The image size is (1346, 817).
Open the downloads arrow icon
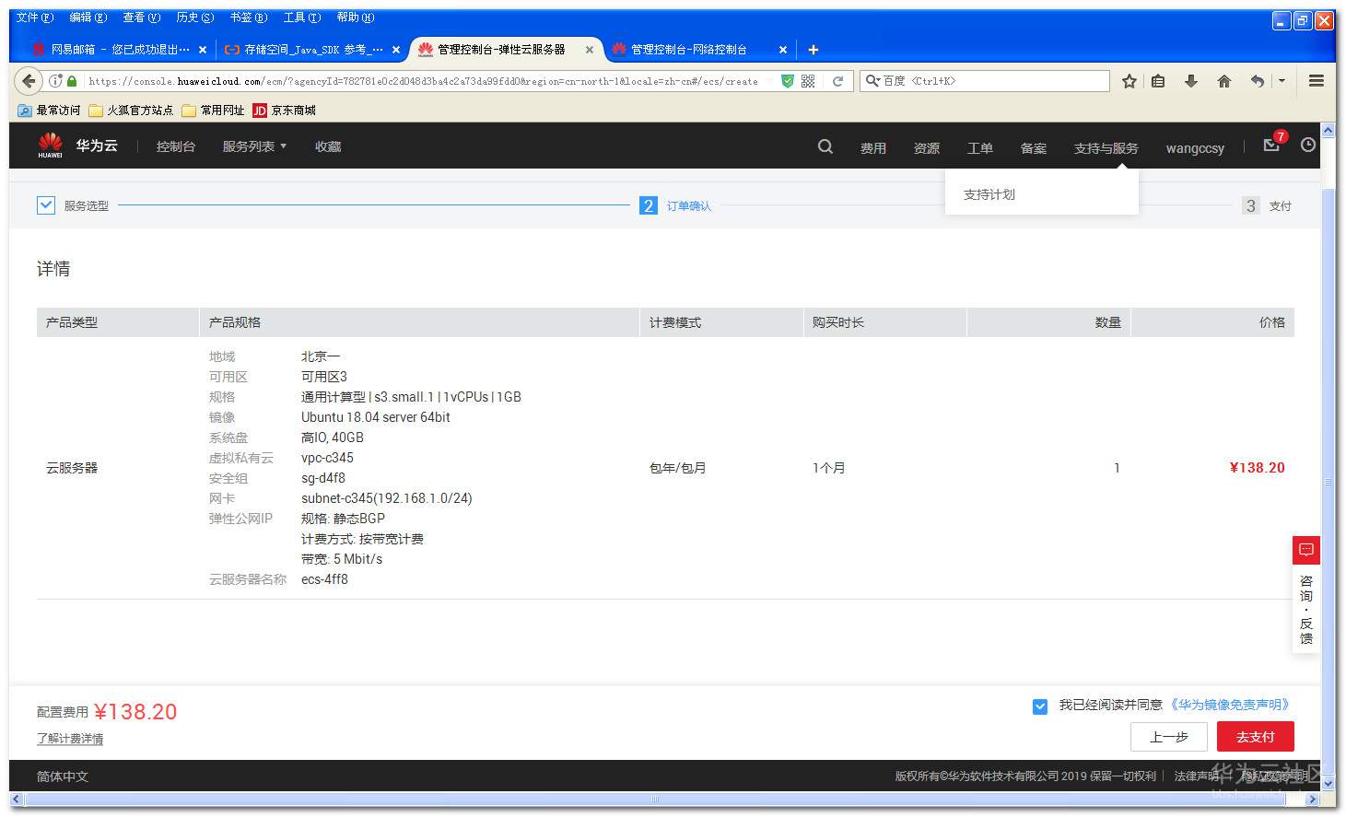[1191, 81]
